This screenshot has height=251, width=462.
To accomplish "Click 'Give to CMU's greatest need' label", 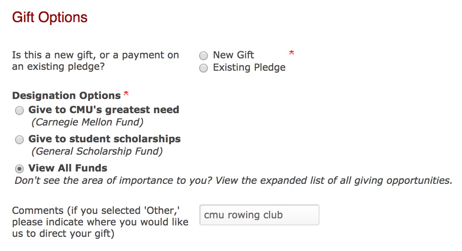I will point(104,110).
